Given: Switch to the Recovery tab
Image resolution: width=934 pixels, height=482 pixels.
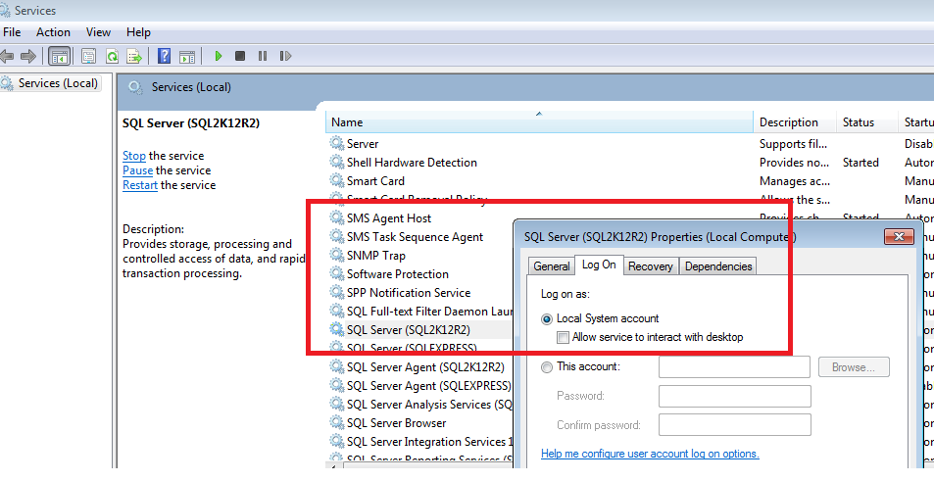Looking at the screenshot, I should click(651, 266).
